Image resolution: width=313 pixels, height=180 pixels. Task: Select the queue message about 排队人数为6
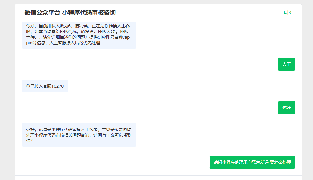tap(79, 35)
